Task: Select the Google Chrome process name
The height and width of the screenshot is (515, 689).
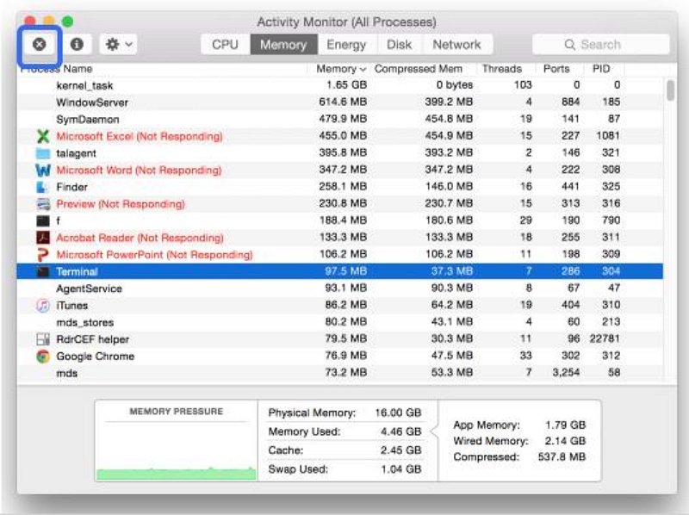Action: click(96, 356)
